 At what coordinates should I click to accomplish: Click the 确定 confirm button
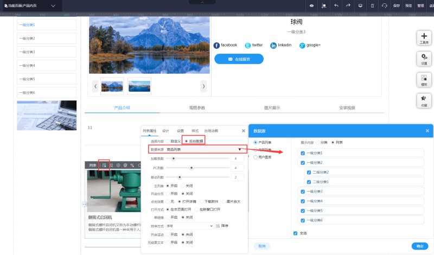pos(419,246)
